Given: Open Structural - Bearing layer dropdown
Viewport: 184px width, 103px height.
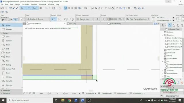Looking at the screenshot, I should coord(38,19).
